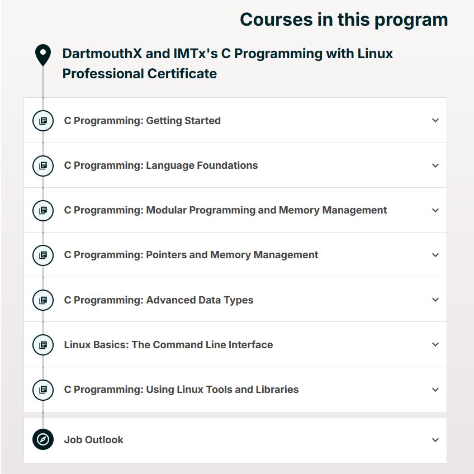Expand Language Foundations using the chevron arrow
Screen dimensions: 474x474
[435, 165]
